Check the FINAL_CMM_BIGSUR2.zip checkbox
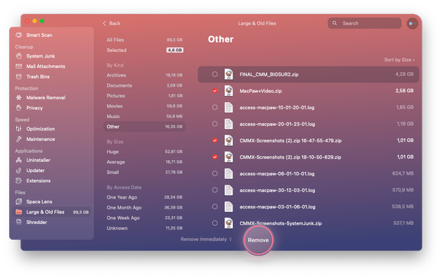Viewport: 443px width, 278px height. click(x=215, y=74)
